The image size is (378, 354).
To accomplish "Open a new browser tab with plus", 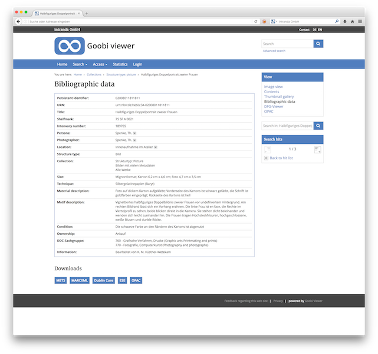I will [87, 14].
